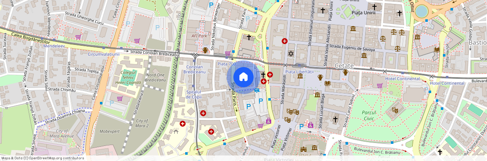Select the City of Mara Avenue label
Screen dimensions: 487x161
click(61, 133)
